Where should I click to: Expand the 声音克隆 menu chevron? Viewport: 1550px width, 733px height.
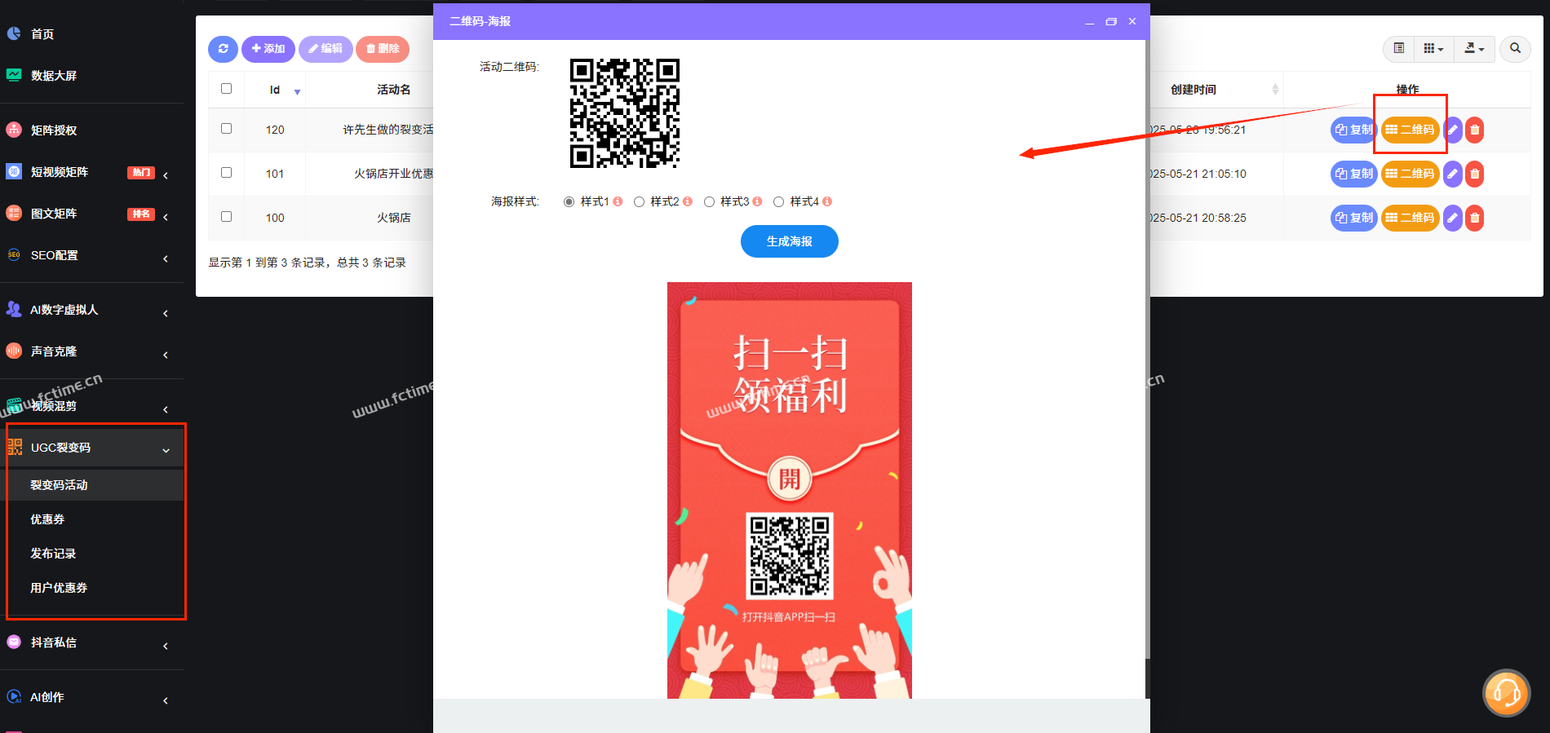166,355
